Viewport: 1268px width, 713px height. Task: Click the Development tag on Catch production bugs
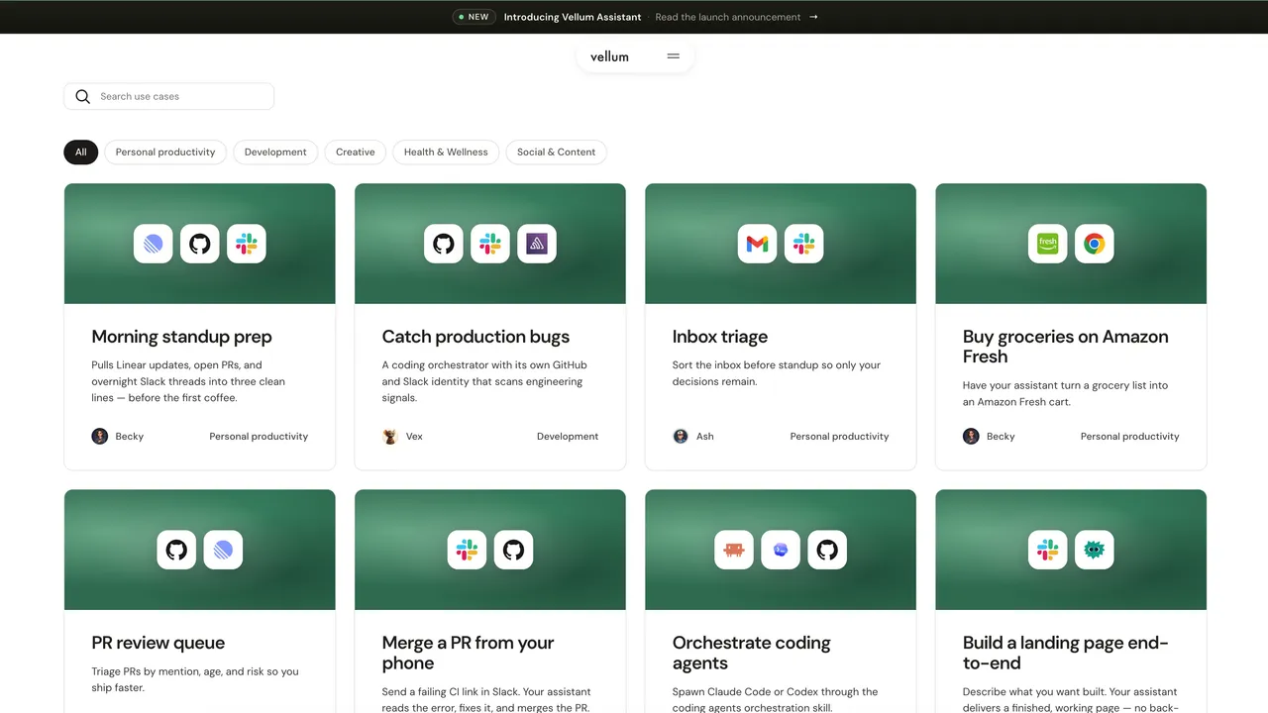[x=568, y=437]
